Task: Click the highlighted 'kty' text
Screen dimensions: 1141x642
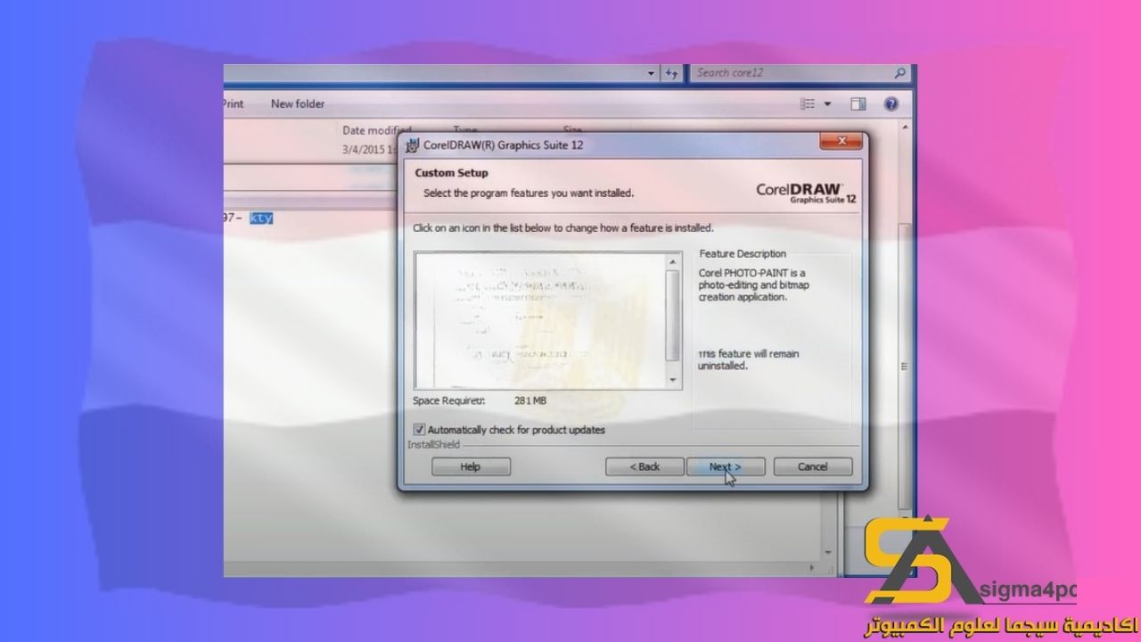Action: point(261,218)
